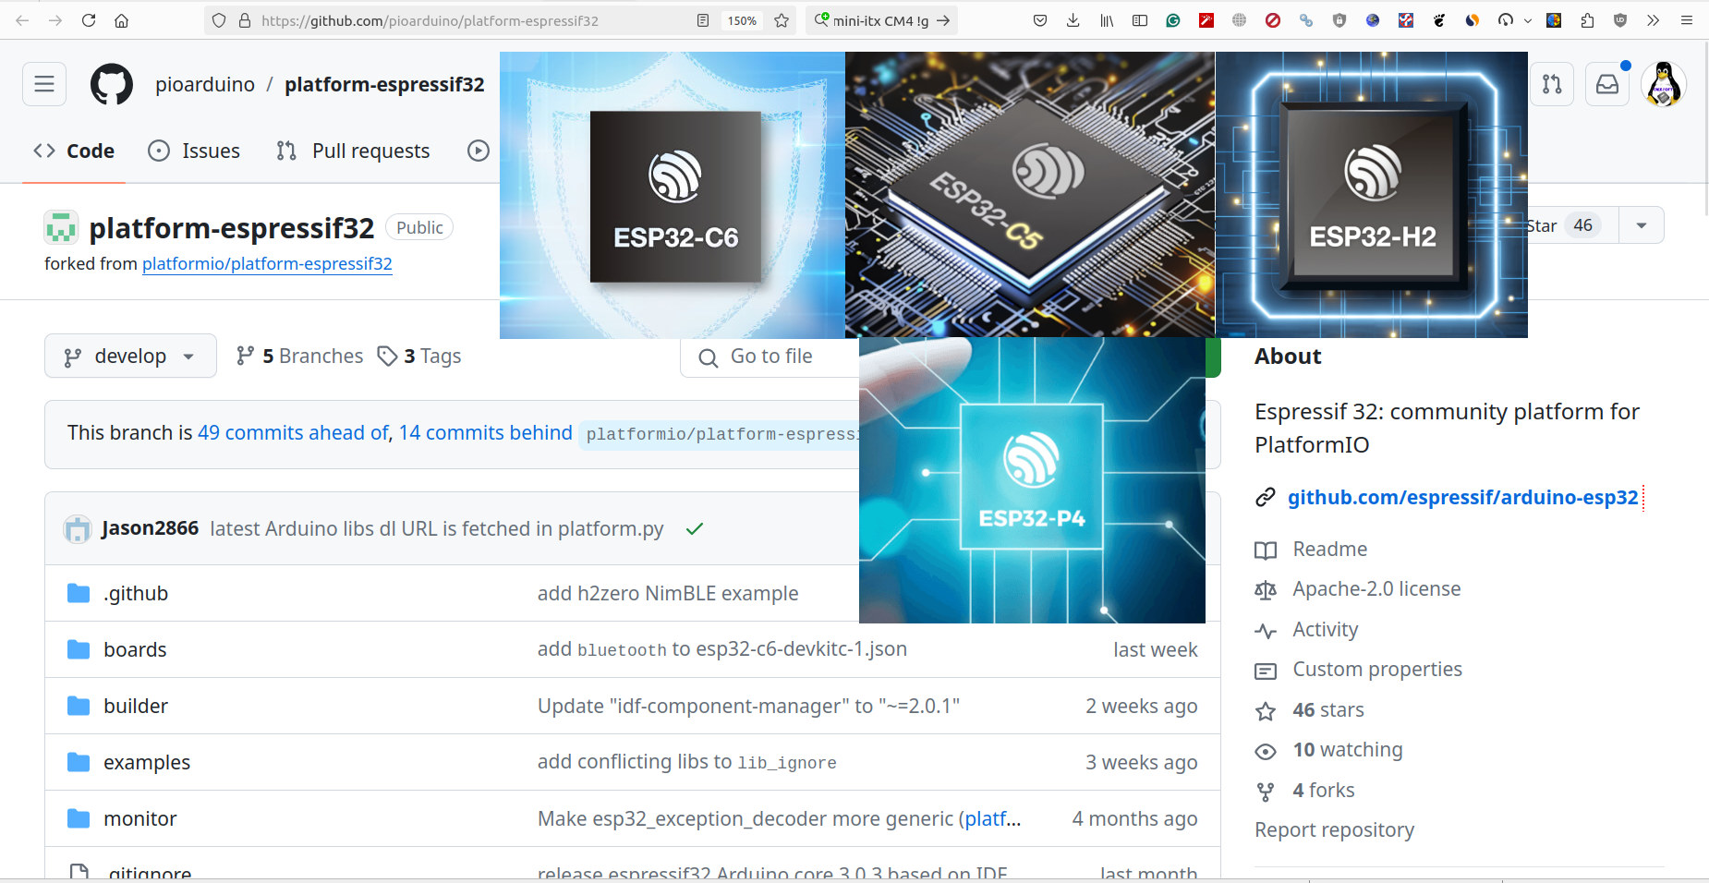This screenshot has height=883, width=1709.
Task: Switch to the Pull requests tab
Action: tap(353, 151)
